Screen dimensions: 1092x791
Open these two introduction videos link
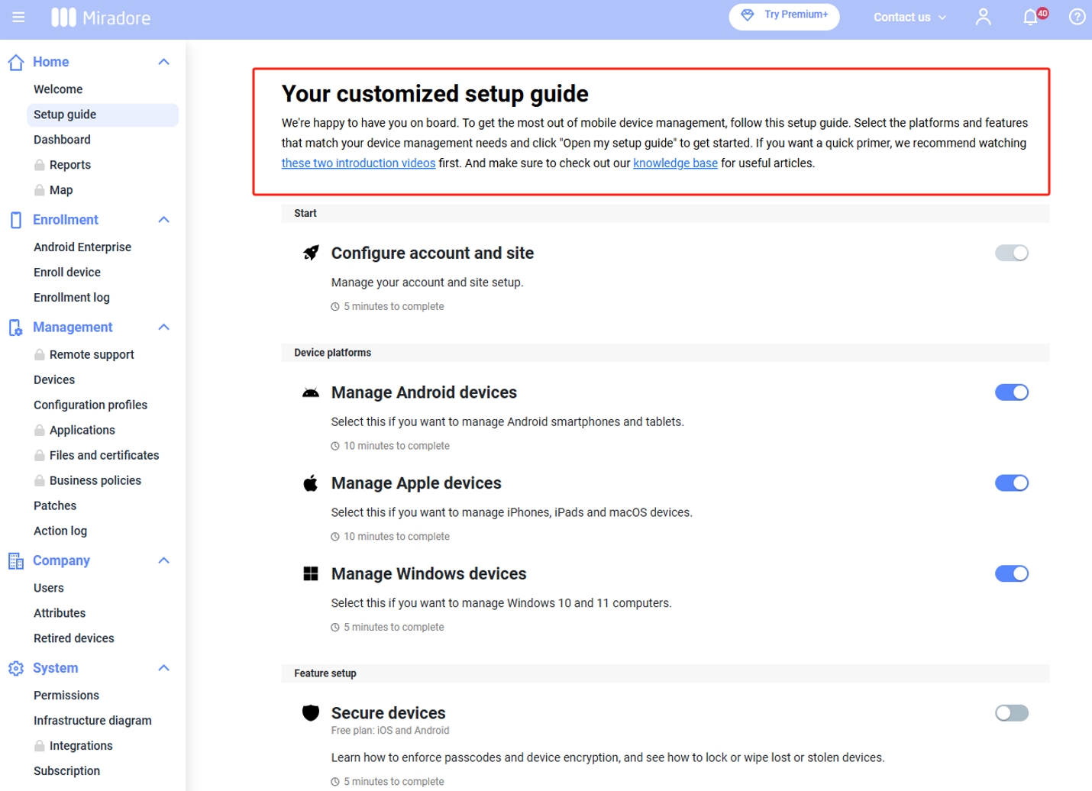click(x=358, y=163)
